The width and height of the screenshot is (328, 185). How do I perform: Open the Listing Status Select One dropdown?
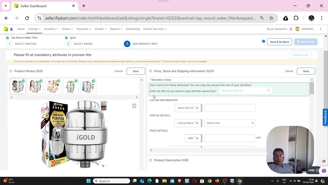pos(230,123)
